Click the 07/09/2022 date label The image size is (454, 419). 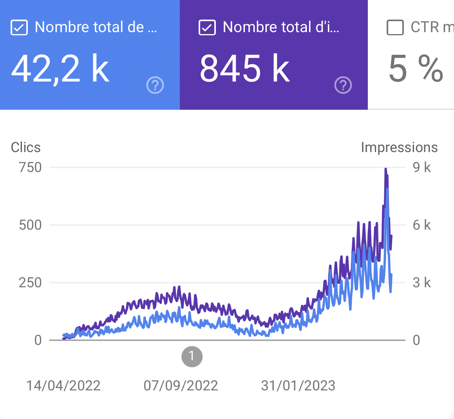pos(181,386)
